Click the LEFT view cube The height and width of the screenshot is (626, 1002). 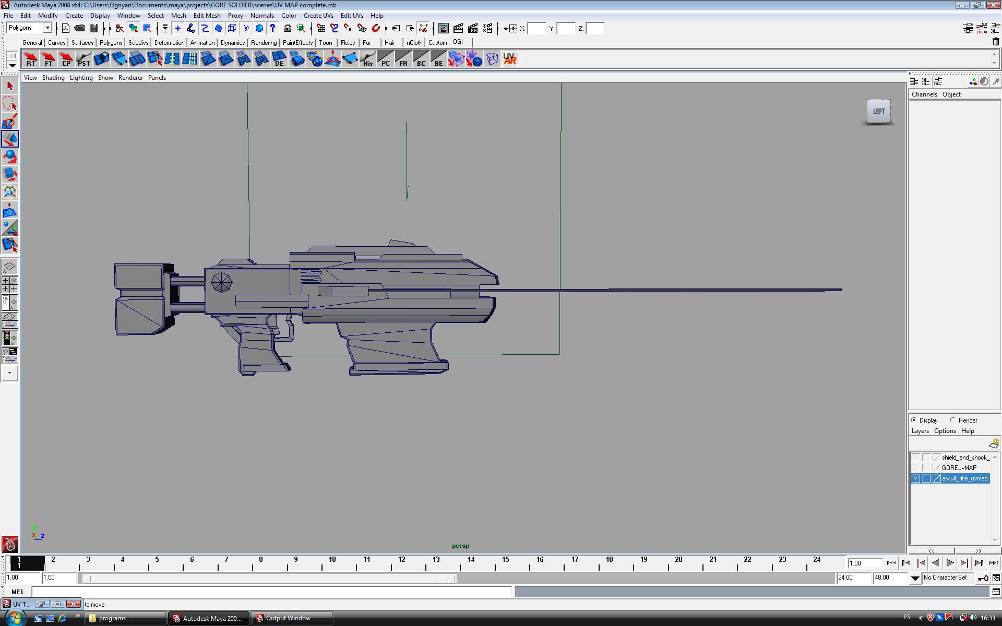[x=878, y=111]
